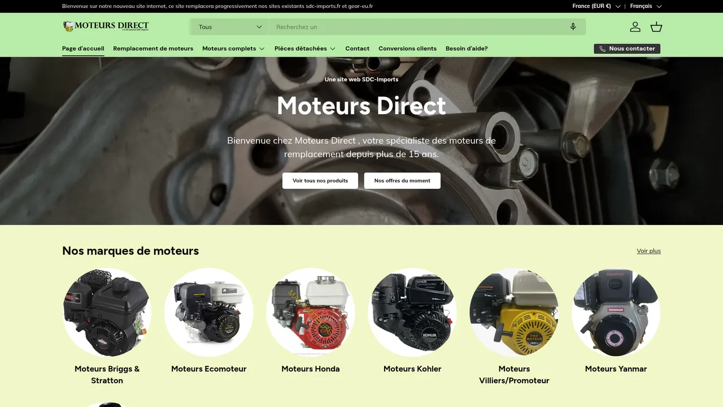Click the Moteurs Direct logo
723x407 pixels.
click(106, 27)
